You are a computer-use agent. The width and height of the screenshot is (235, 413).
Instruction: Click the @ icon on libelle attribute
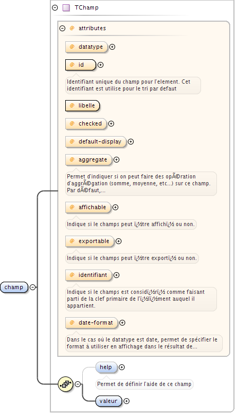[x=72, y=105]
